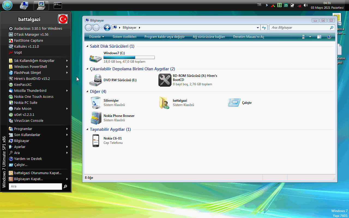The image size is (349, 218).
Task: Focus the Ara: Bilgisayar search box
Action: pyautogui.click(x=302, y=28)
